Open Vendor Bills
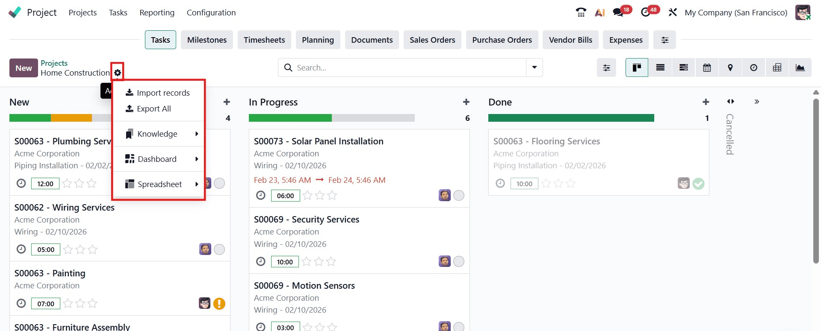 570,40
